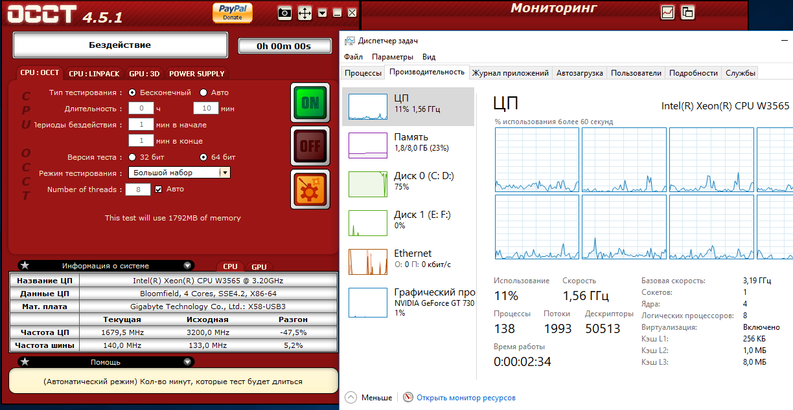Open the GPU tab in system info
Viewport: 793px width, 410px height.
[259, 266]
